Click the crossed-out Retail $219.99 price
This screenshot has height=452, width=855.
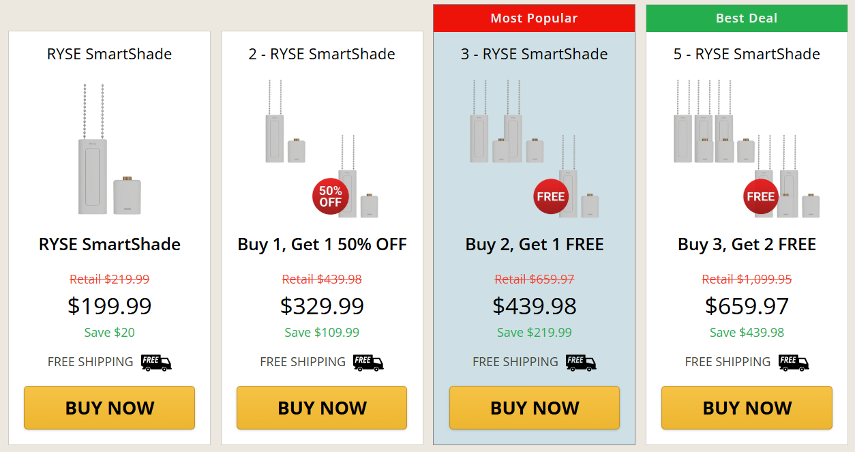[109, 279]
